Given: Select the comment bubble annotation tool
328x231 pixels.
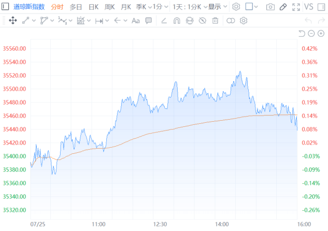Looking at the screenshot, I should tap(149, 21).
